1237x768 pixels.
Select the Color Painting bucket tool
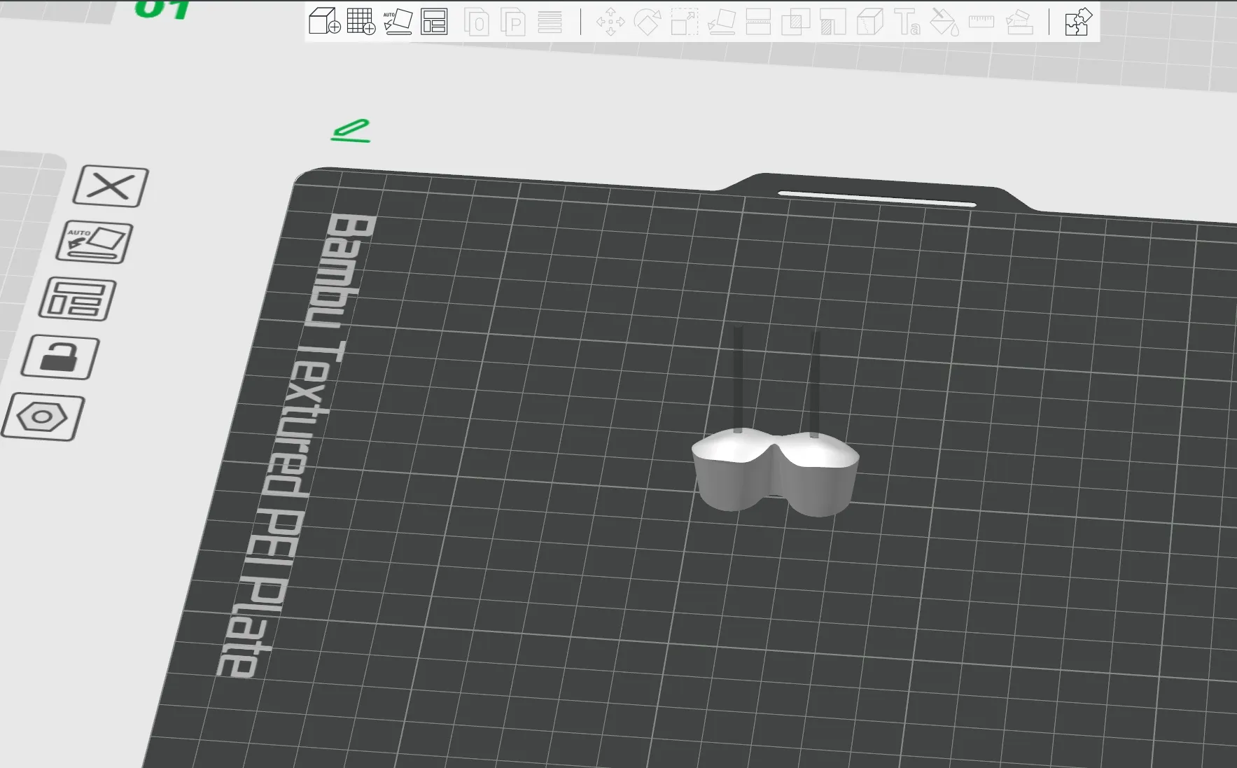pos(944,22)
